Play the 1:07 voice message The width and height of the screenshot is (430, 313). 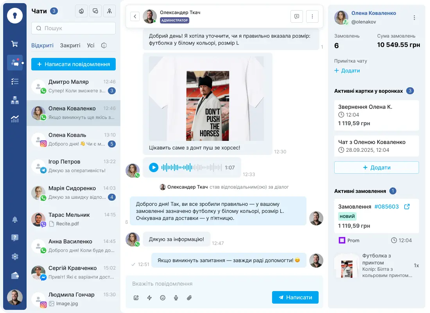click(154, 167)
